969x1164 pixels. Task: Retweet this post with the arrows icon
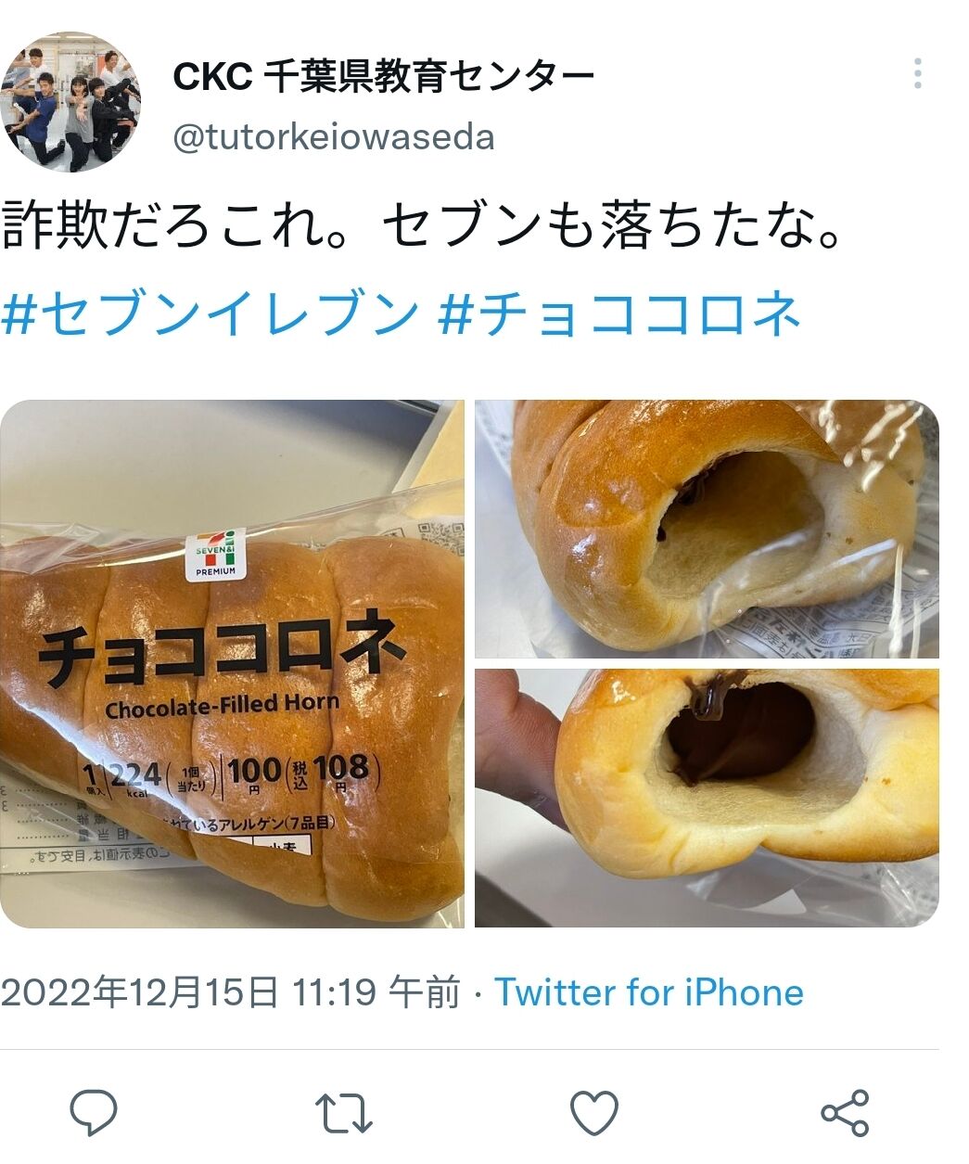coord(343,1113)
